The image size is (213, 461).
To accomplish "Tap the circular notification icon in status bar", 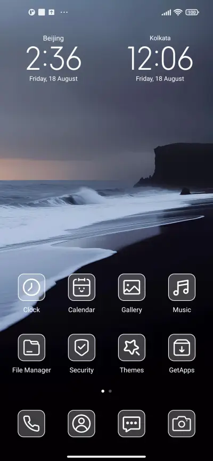I will pos(31,12).
